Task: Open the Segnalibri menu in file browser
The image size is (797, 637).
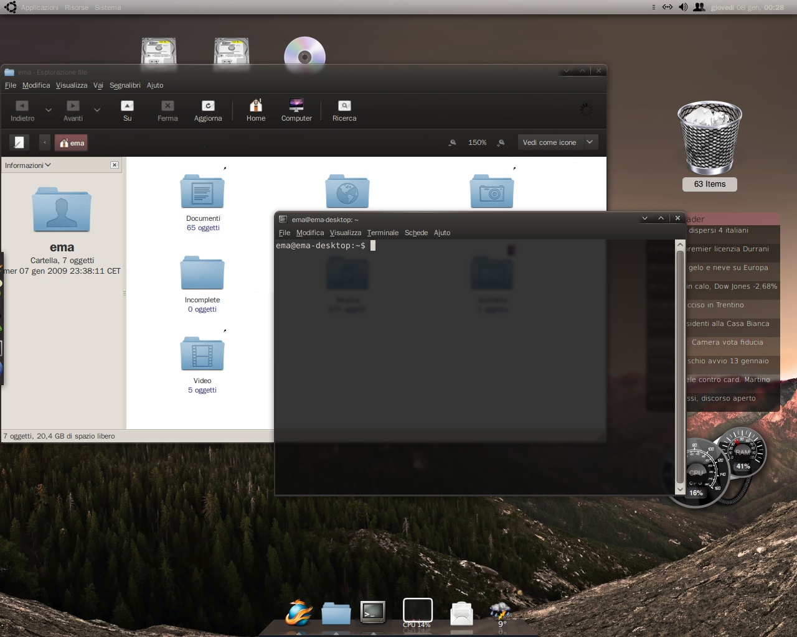Action: (x=125, y=85)
